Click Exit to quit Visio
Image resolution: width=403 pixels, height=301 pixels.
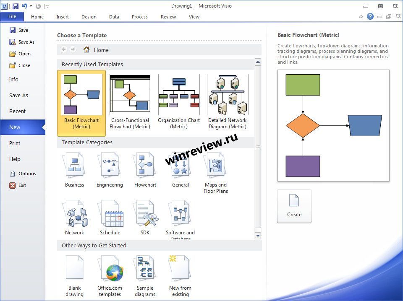coord(18,185)
